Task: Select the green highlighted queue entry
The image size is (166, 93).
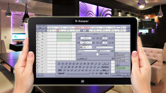Action: click(122, 68)
